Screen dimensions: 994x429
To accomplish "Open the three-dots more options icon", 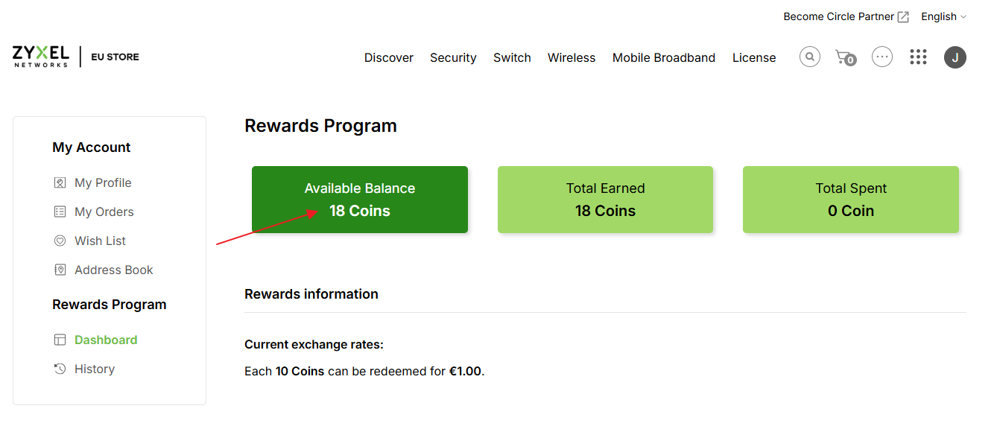I will [882, 57].
